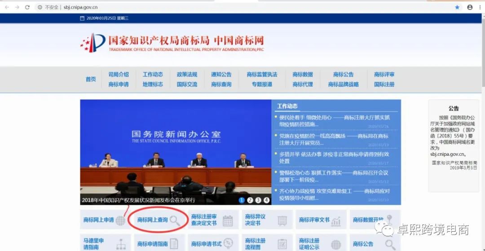Click the globe icon for 商标网上申请
The height and width of the screenshot is (251, 485).
[x=120, y=220]
